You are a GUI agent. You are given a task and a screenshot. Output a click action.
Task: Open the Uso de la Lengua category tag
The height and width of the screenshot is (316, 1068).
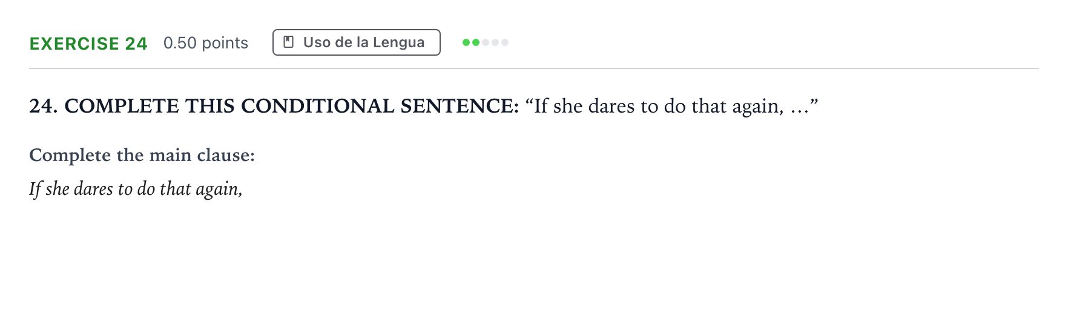click(357, 42)
